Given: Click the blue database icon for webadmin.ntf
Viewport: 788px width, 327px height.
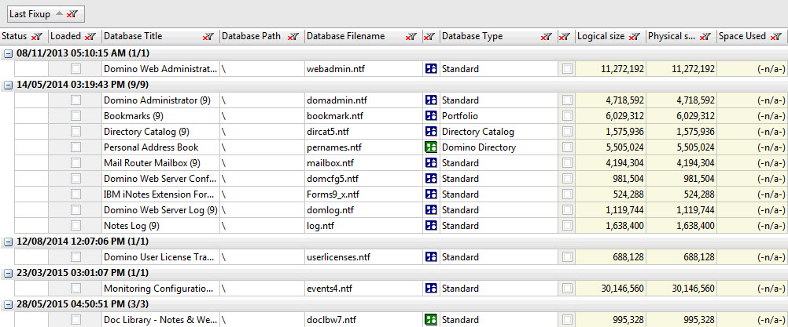Looking at the screenshot, I should 430,69.
